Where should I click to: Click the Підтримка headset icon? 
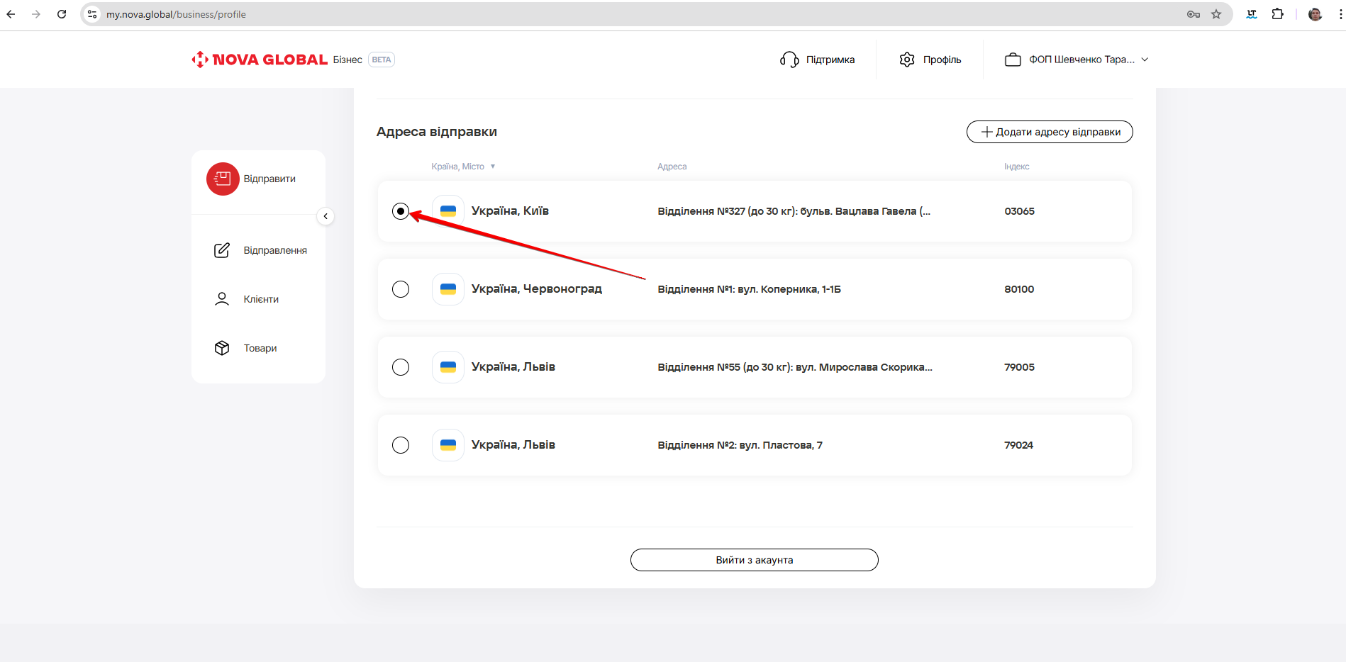pos(789,60)
